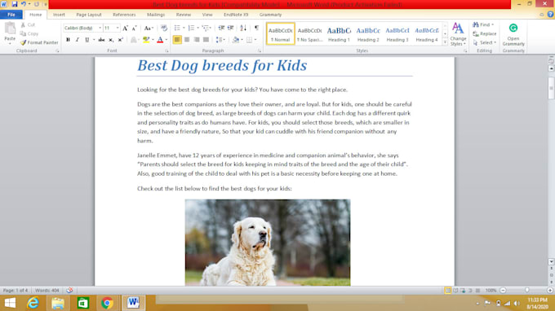The width and height of the screenshot is (555, 311).
Task: Apply superscript formatting
Action: (120, 40)
